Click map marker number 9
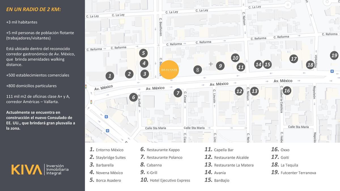This screenshot has height=191, width=340. [x=220, y=66]
